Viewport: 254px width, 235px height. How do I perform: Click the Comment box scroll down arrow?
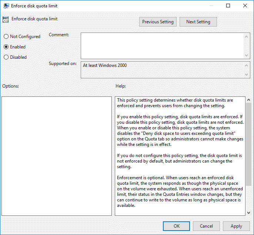pos(246,55)
